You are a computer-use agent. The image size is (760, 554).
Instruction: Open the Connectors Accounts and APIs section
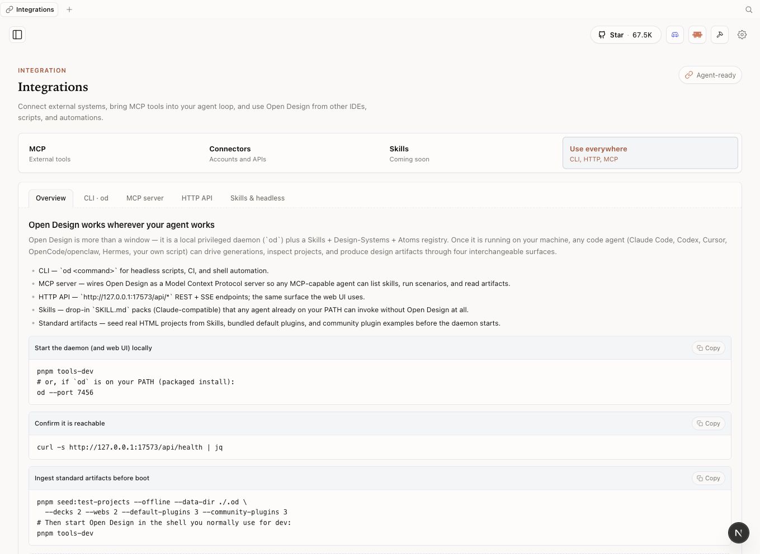click(x=289, y=154)
